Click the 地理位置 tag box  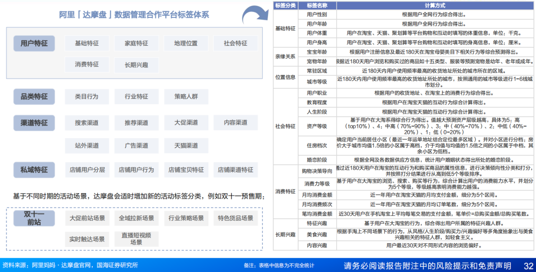tap(186, 43)
